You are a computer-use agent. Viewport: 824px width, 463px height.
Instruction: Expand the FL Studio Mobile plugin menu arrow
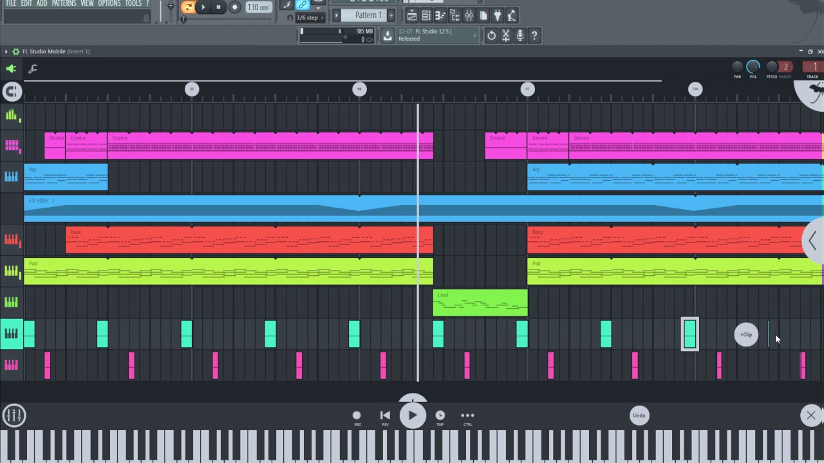[6, 51]
